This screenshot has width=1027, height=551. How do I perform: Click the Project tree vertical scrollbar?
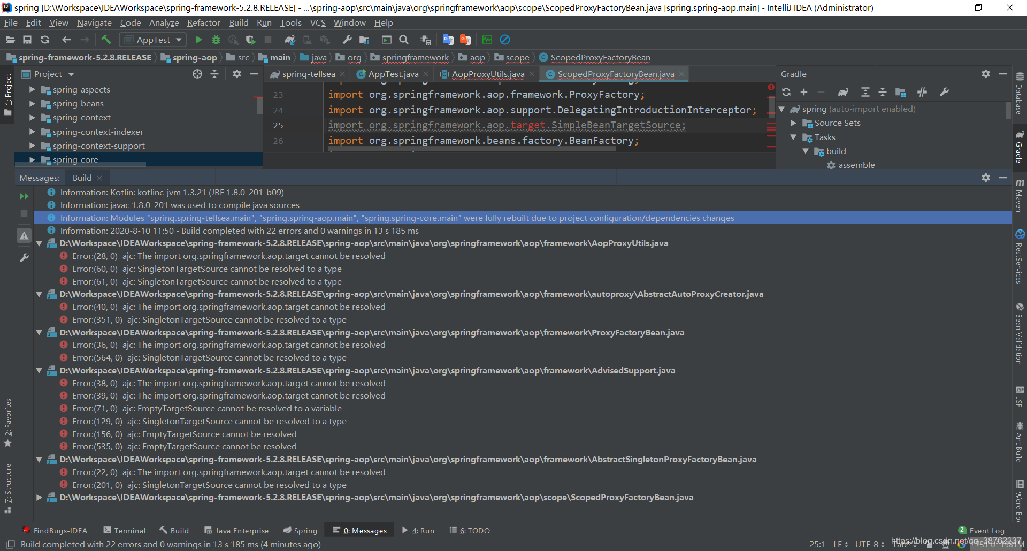(x=259, y=105)
